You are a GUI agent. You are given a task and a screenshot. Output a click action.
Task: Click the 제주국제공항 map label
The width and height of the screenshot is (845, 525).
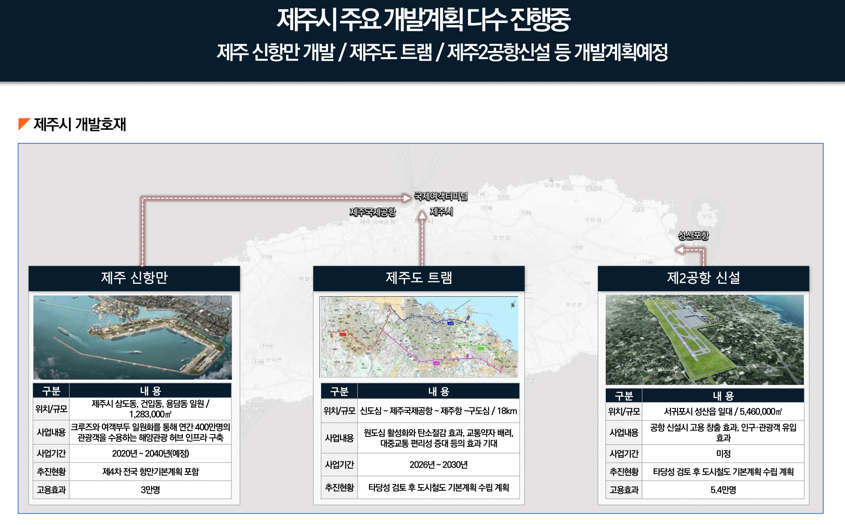[x=373, y=212]
